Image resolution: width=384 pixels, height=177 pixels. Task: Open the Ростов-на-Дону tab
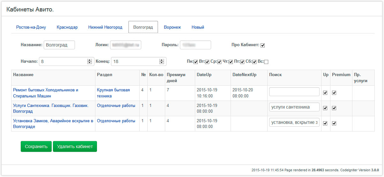point(31,27)
